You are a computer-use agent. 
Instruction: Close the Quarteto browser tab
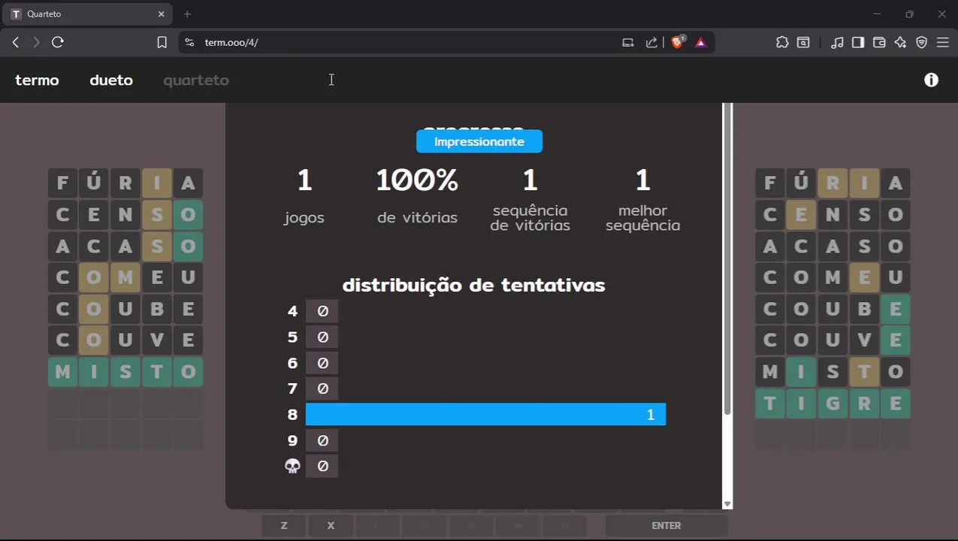click(161, 14)
